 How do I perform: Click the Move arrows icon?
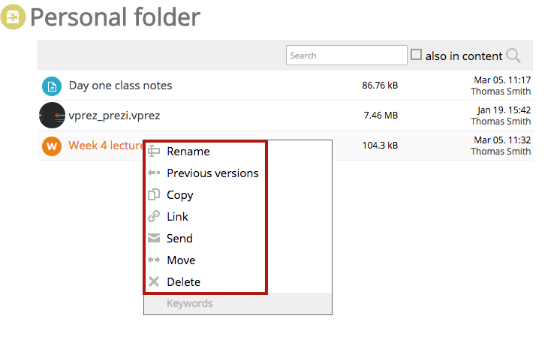pos(154,260)
